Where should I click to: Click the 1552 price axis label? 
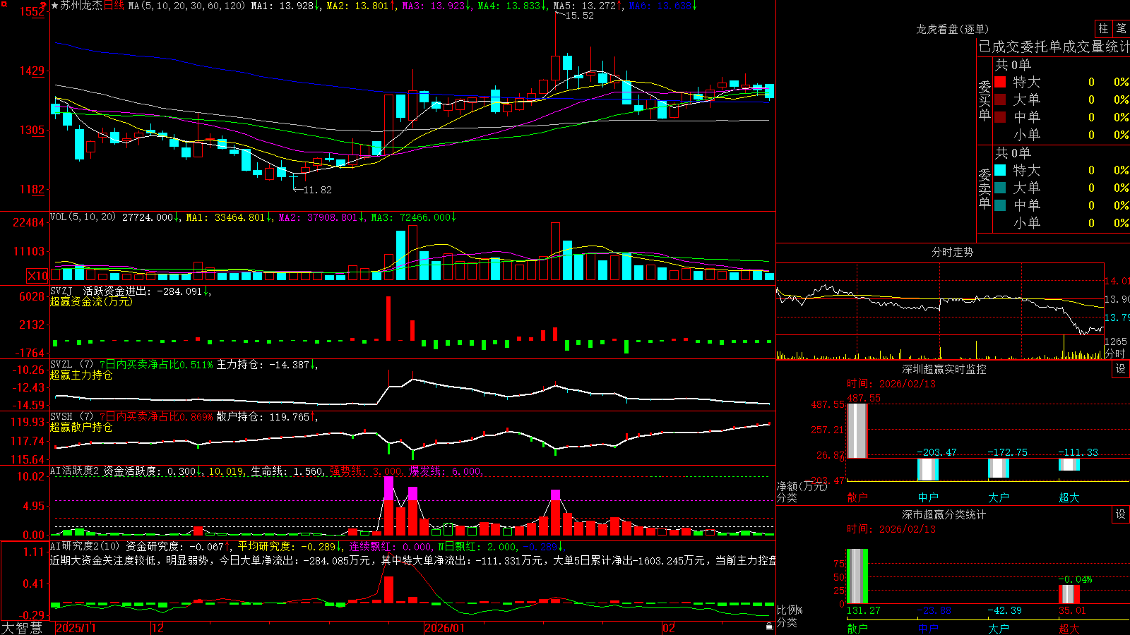[32, 11]
